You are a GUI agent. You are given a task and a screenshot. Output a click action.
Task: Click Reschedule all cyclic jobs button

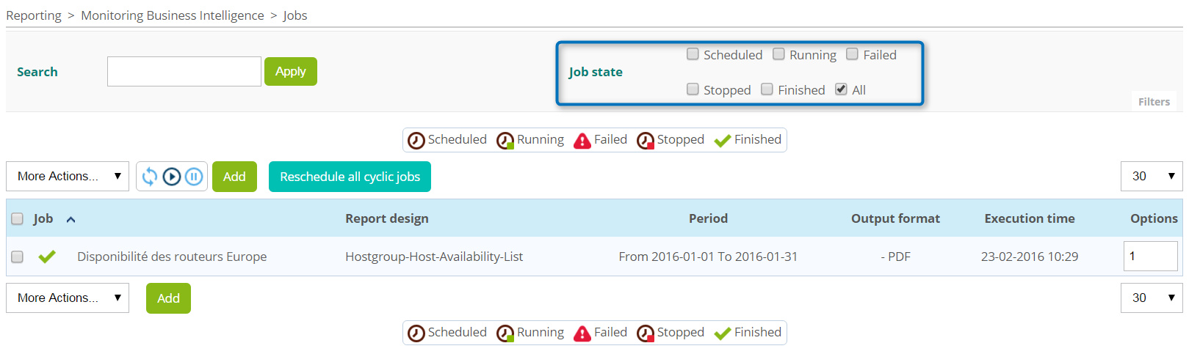tap(350, 177)
